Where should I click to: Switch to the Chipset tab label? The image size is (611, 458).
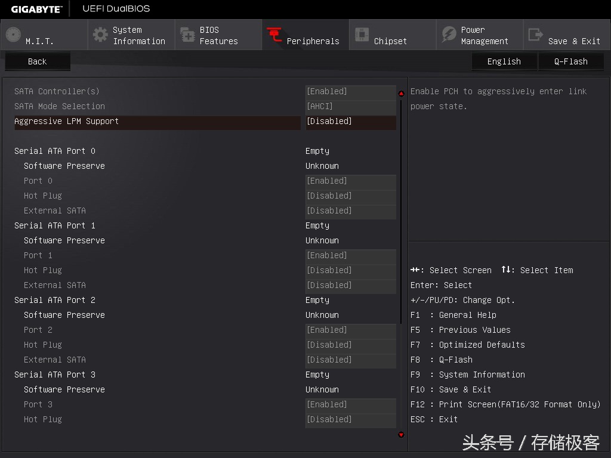click(x=390, y=41)
